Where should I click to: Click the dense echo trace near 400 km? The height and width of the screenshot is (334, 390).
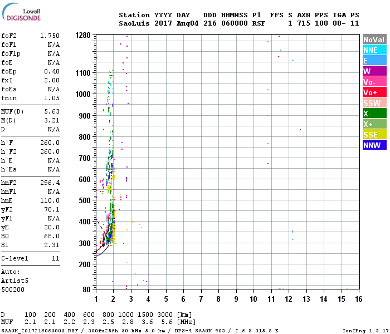point(112,221)
